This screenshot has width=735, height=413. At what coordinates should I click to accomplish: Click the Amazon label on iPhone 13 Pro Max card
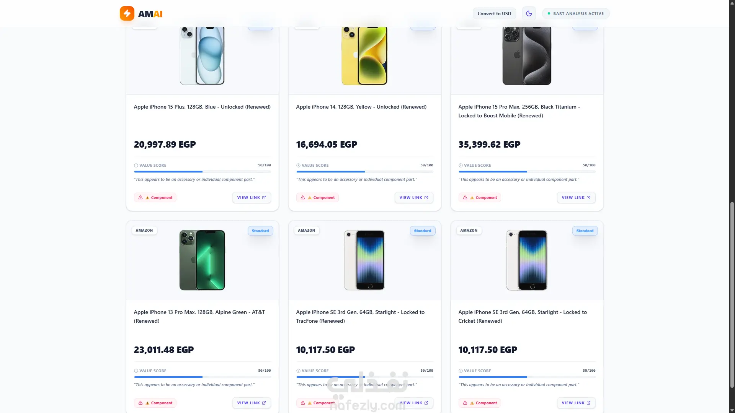coord(144,231)
